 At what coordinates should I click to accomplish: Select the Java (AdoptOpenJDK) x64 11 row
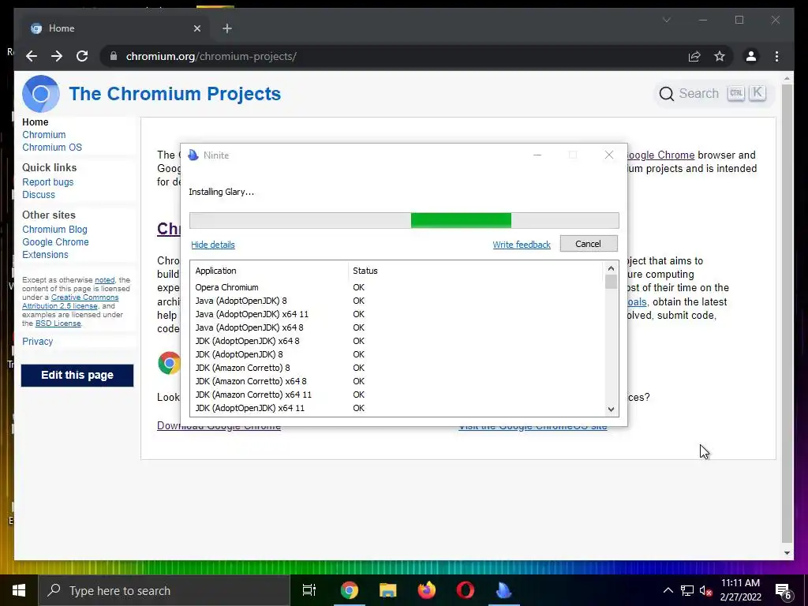(x=397, y=314)
